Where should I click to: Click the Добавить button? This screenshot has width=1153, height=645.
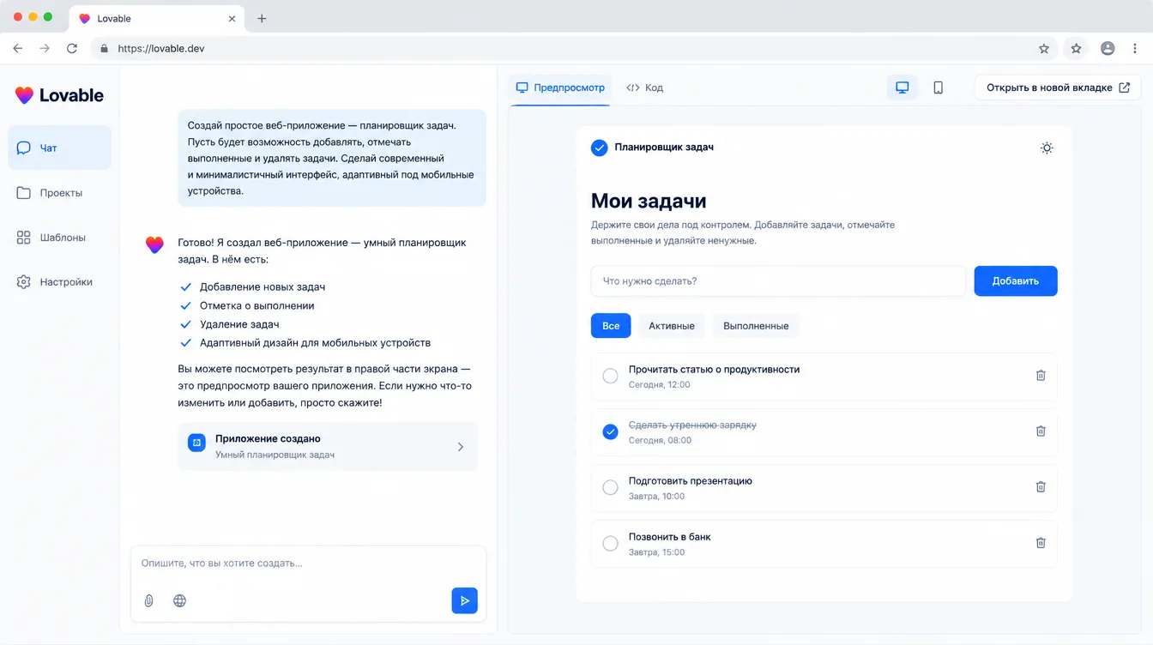[1016, 281]
